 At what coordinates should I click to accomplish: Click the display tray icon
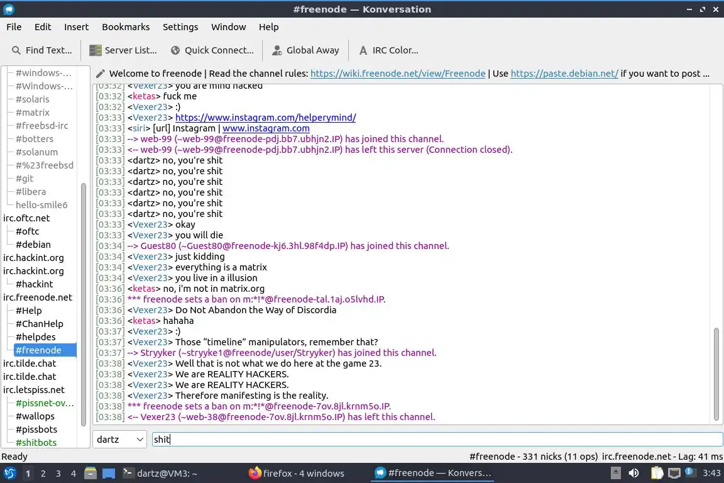pos(674,473)
